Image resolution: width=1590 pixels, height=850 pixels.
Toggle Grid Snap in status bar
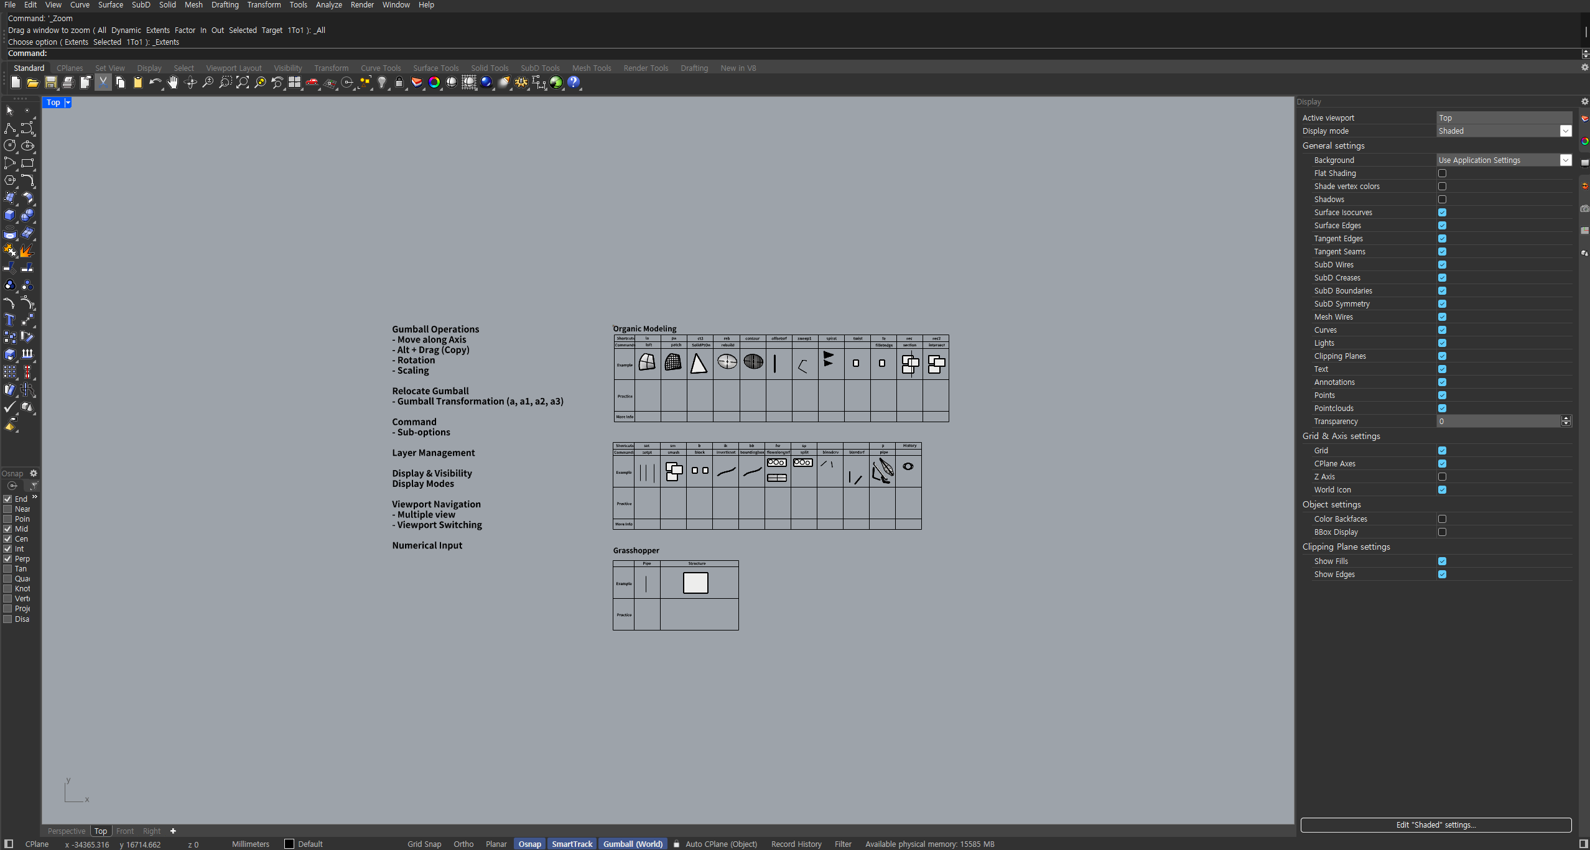424,844
